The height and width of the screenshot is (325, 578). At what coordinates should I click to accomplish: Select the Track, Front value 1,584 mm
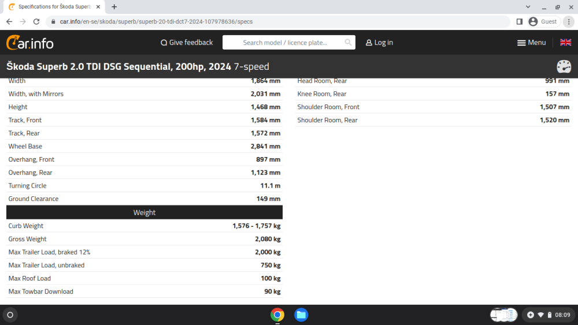point(265,120)
